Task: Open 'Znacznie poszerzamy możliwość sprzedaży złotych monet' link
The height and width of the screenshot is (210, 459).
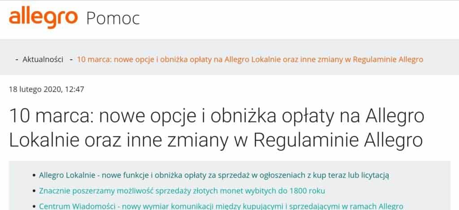Action: [x=182, y=191]
